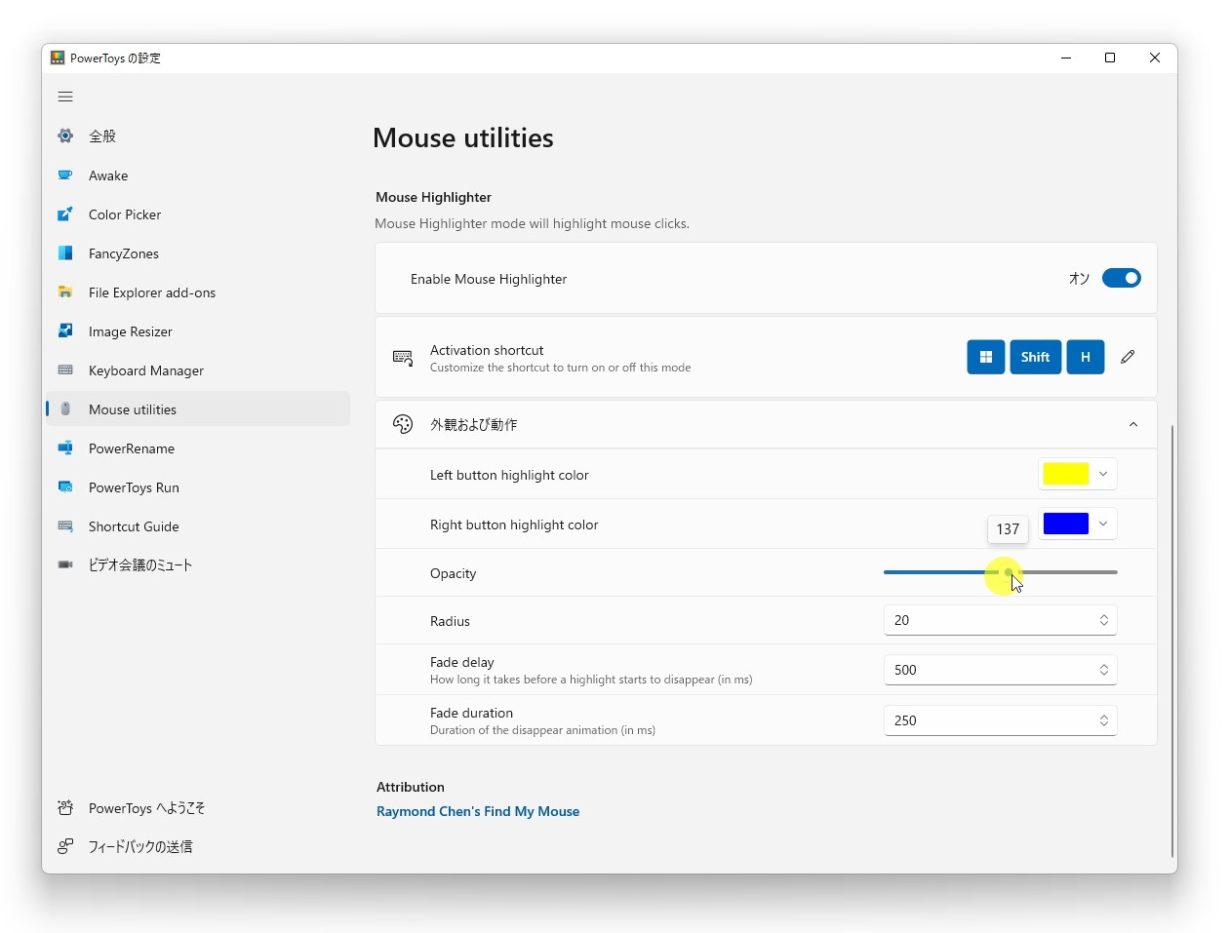Click the Image Resizer sidebar icon
Screen dimensions: 1230x933
[x=65, y=331]
